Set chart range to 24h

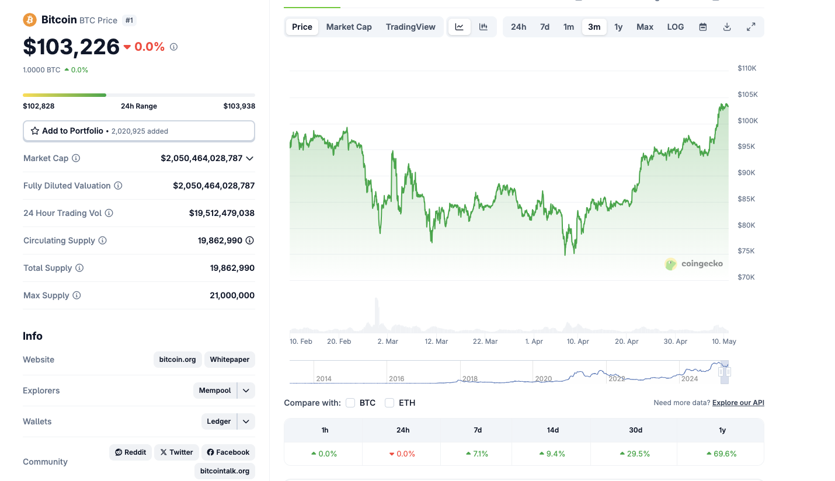(x=519, y=27)
